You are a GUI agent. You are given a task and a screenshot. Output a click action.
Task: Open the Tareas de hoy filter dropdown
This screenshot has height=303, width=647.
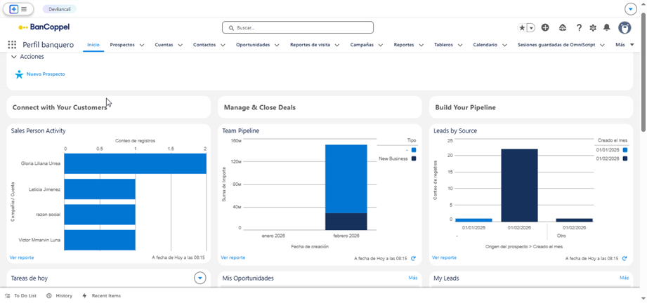(x=200, y=278)
